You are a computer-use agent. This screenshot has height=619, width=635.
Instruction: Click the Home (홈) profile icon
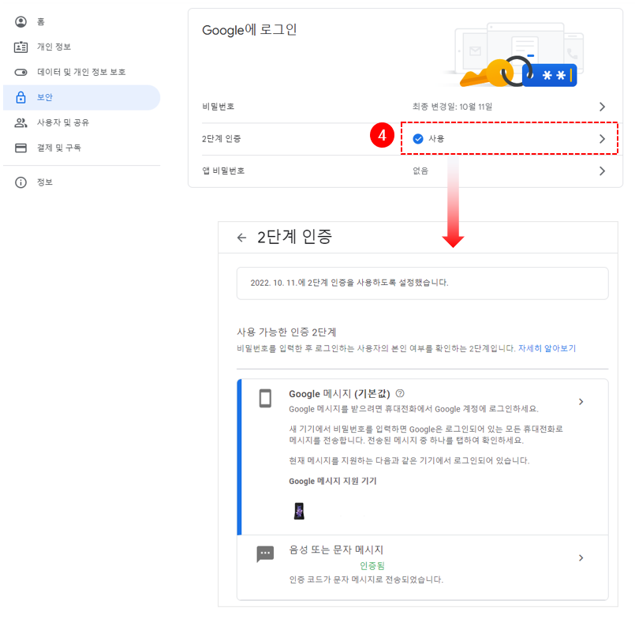click(21, 21)
